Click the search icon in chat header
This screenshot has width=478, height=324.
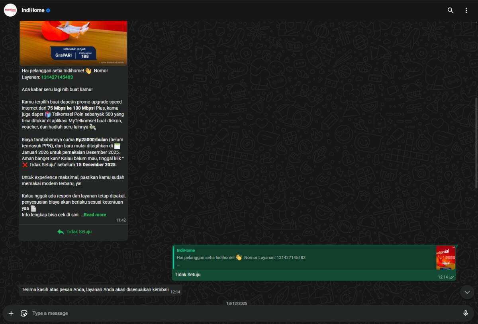click(451, 10)
